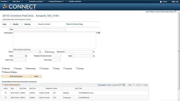Click the Reset button
Viewport: 180px width, 101px height.
[36, 76]
